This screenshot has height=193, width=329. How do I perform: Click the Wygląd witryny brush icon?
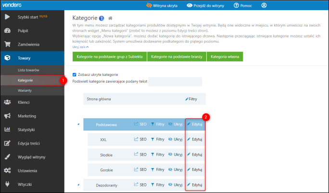point(7,157)
